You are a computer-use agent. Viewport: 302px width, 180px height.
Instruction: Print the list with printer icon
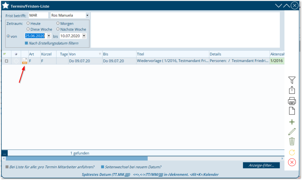(x=292, y=101)
